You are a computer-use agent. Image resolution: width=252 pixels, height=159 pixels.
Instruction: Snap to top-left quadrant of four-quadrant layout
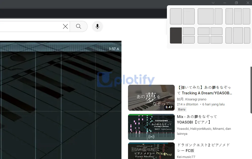point(204,31)
